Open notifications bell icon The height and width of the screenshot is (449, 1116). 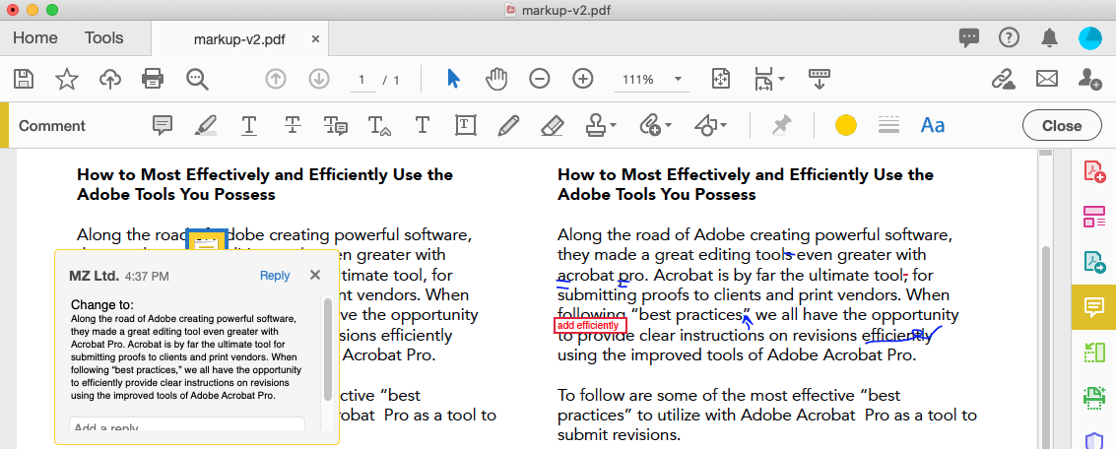pyautogui.click(x=1048, y=38)
